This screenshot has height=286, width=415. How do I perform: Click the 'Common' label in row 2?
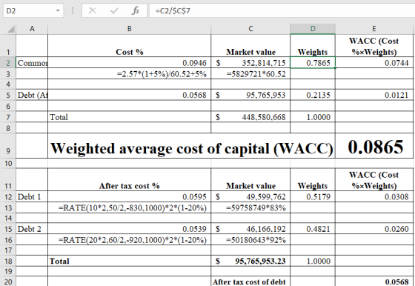(x=33, y=63)
